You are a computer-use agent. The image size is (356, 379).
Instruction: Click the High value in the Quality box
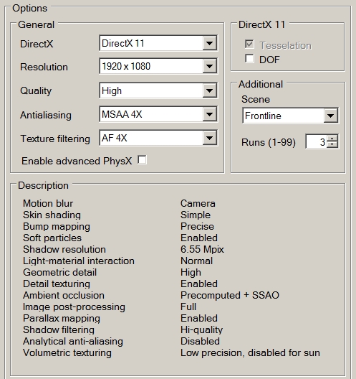pos(112,91)
